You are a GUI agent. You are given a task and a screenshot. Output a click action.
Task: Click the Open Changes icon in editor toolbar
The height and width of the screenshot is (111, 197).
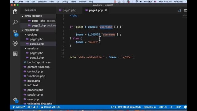point(179,10)
